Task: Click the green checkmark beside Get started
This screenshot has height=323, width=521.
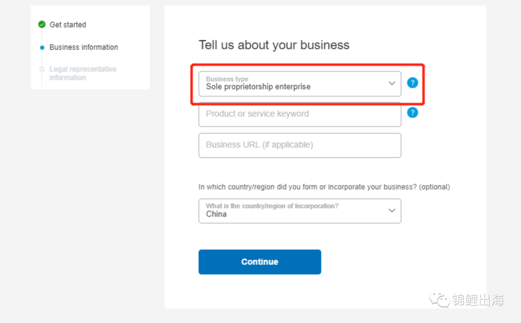Action: tap(42, 25)
